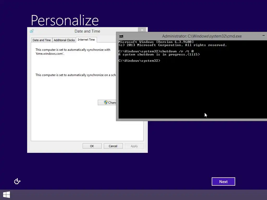Click the '(c) 2013 Microsoft Corporation' line
Screen dimensions: 267x200
[173, 45]
